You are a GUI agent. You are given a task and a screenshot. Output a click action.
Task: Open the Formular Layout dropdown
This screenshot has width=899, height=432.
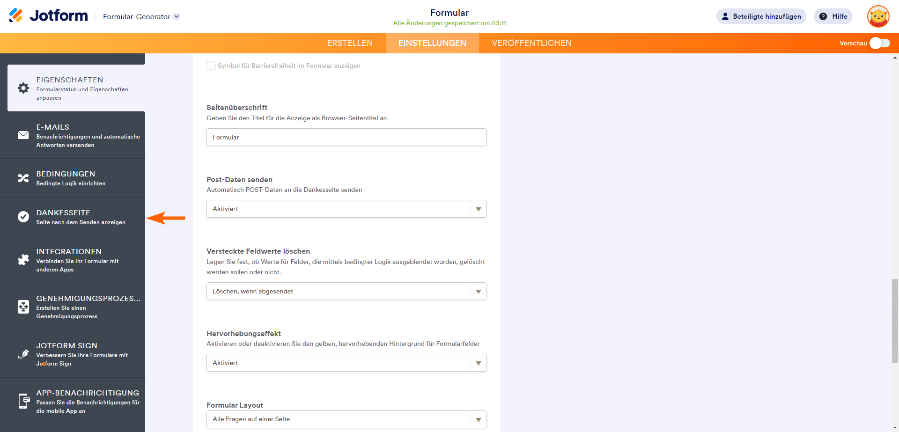pyautogui.click(x=346, y=419)
